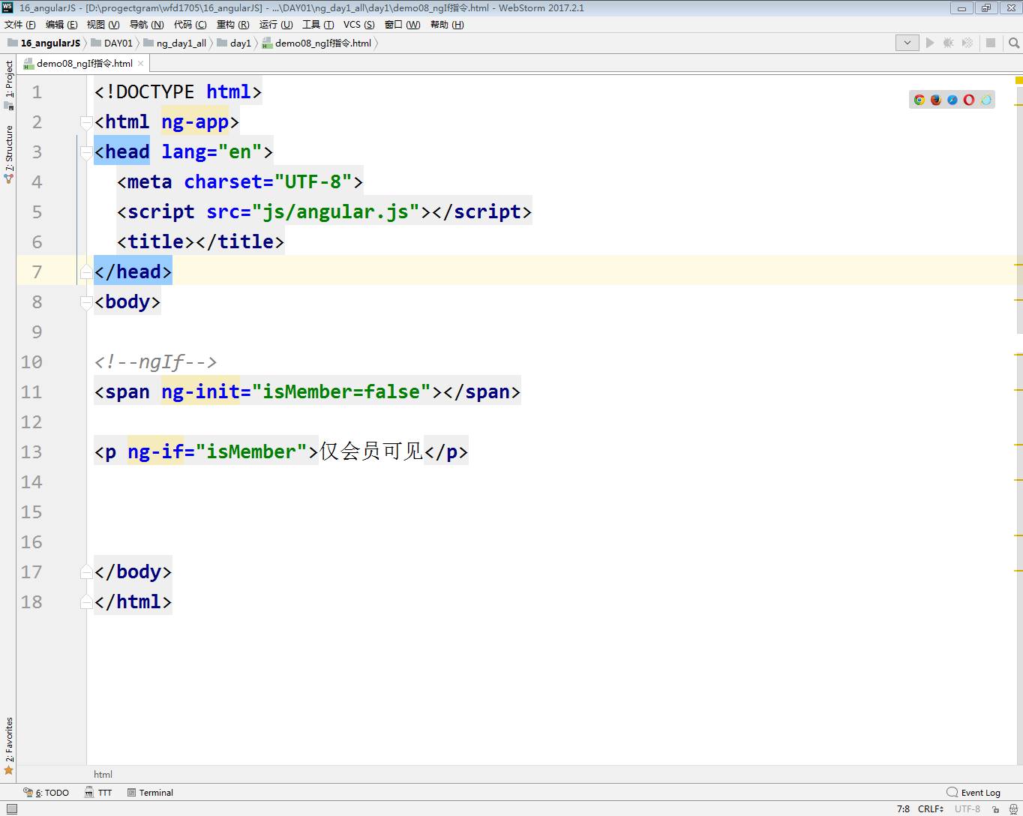This screenshot has height=816, width=1023.
Task: Click ng_day1_all breadcrumb folder
Action: (x=175, y=43)
